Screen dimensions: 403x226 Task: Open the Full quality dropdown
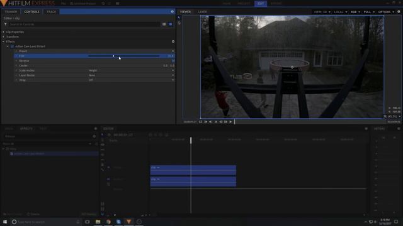pos(369,12)
